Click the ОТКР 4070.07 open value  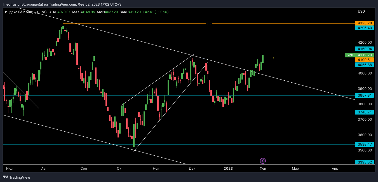(x=60, y=12)
